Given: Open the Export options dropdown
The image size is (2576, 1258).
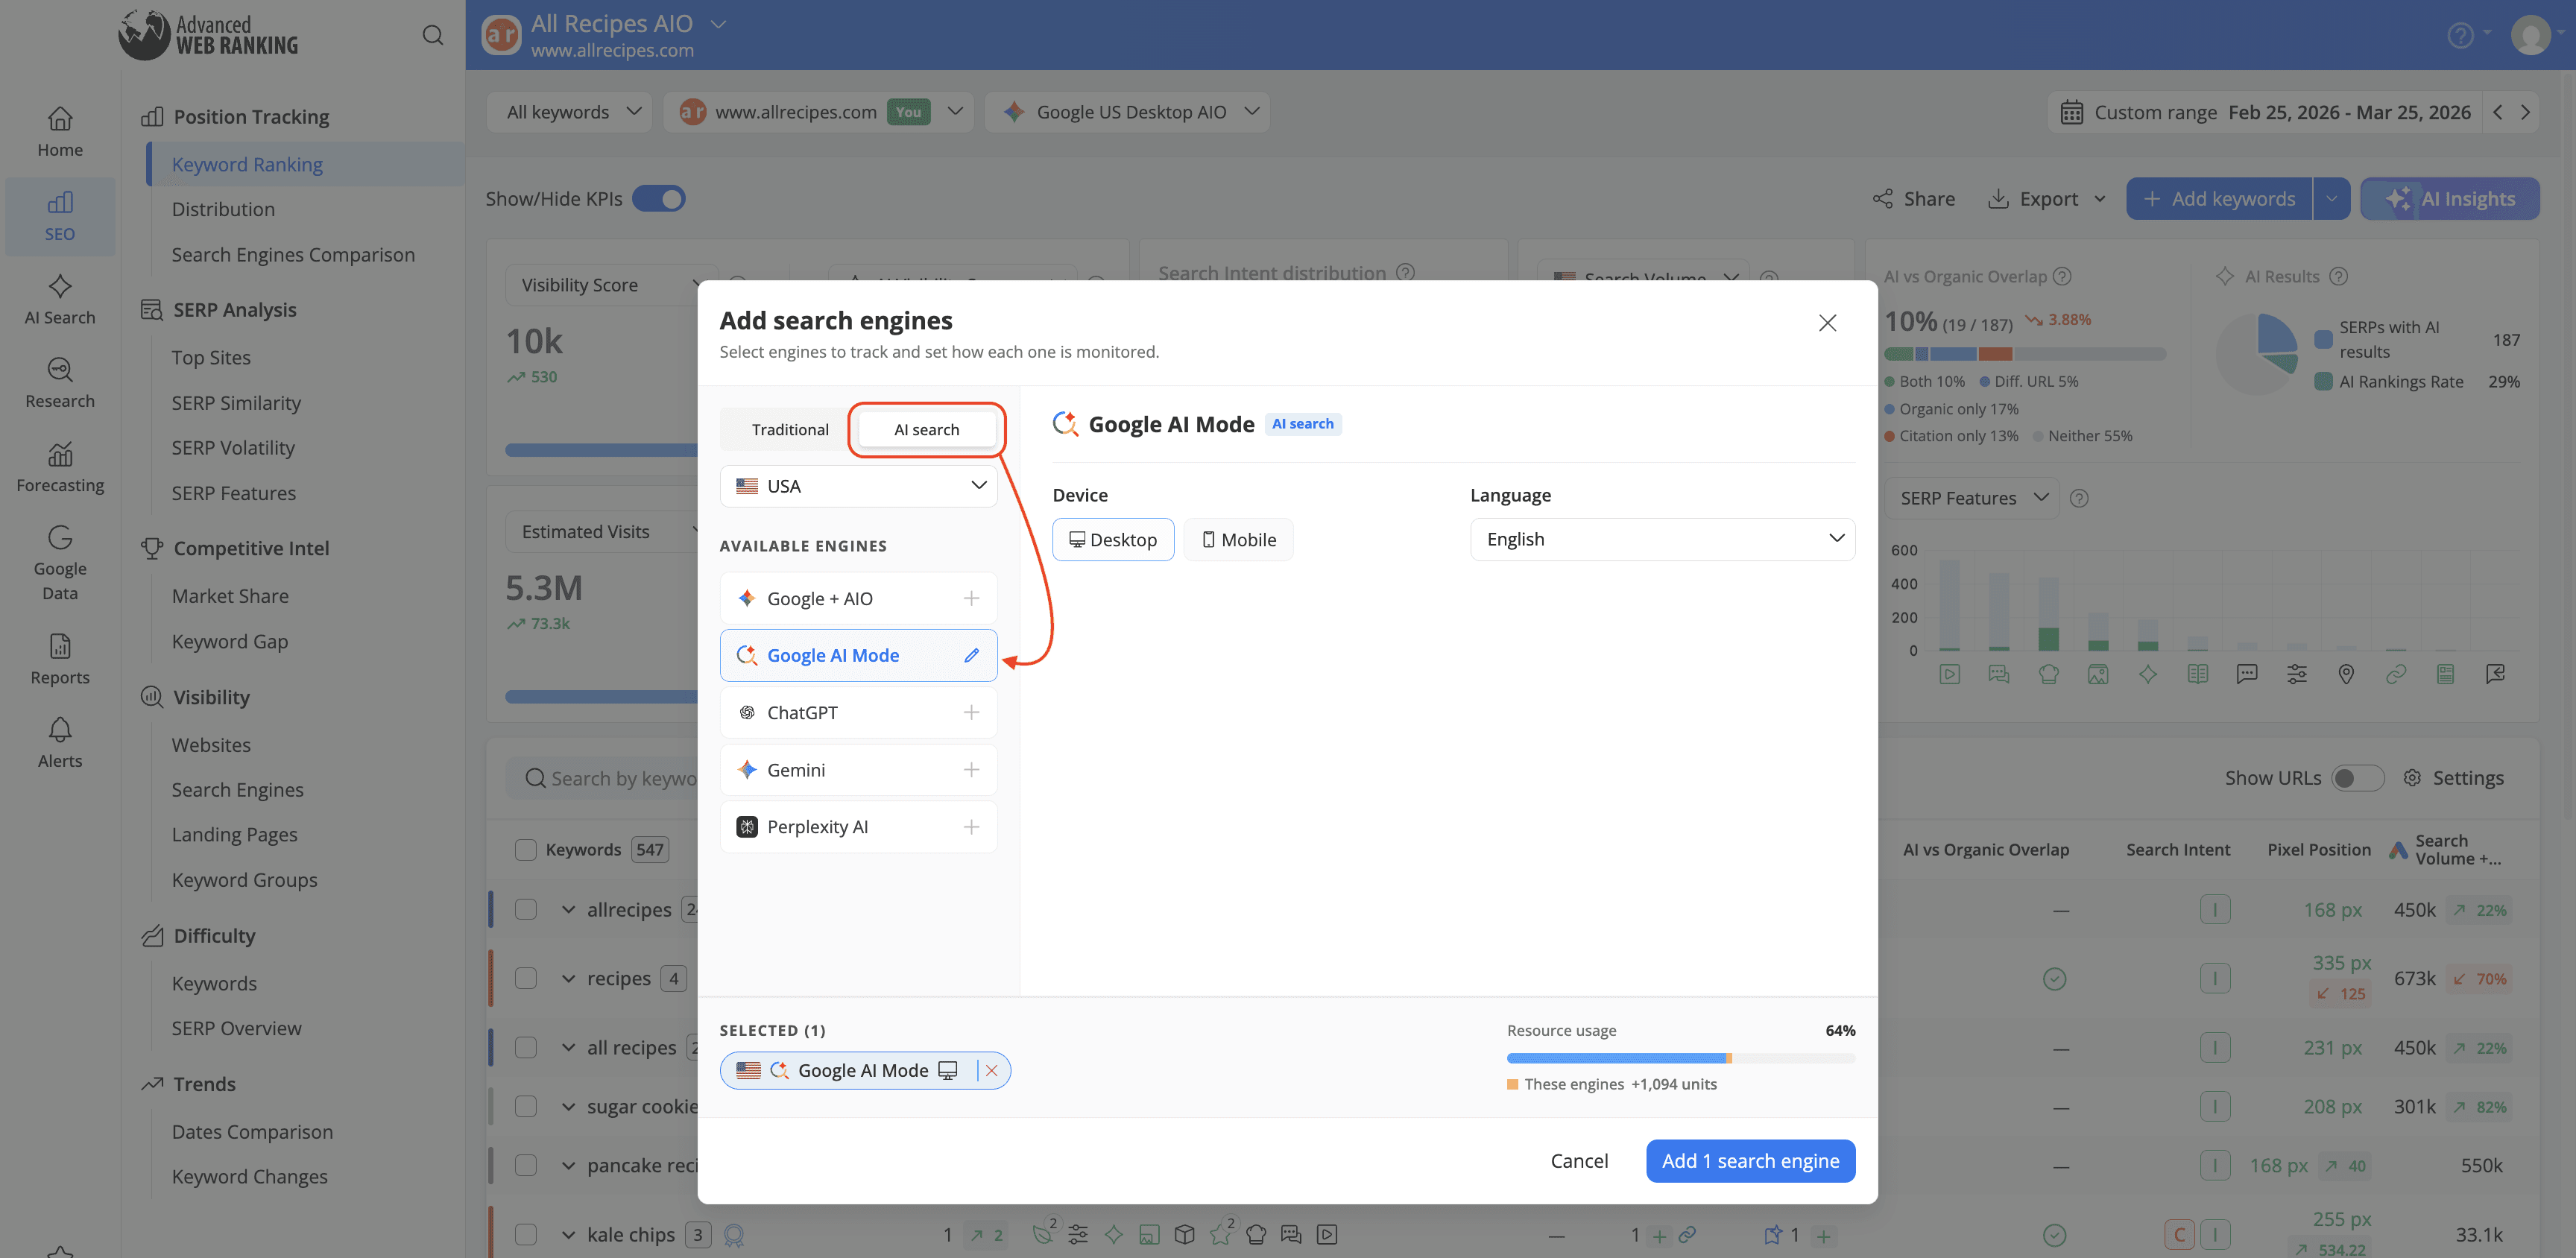Looking at the screenshot, I should tap(2047, 199).
